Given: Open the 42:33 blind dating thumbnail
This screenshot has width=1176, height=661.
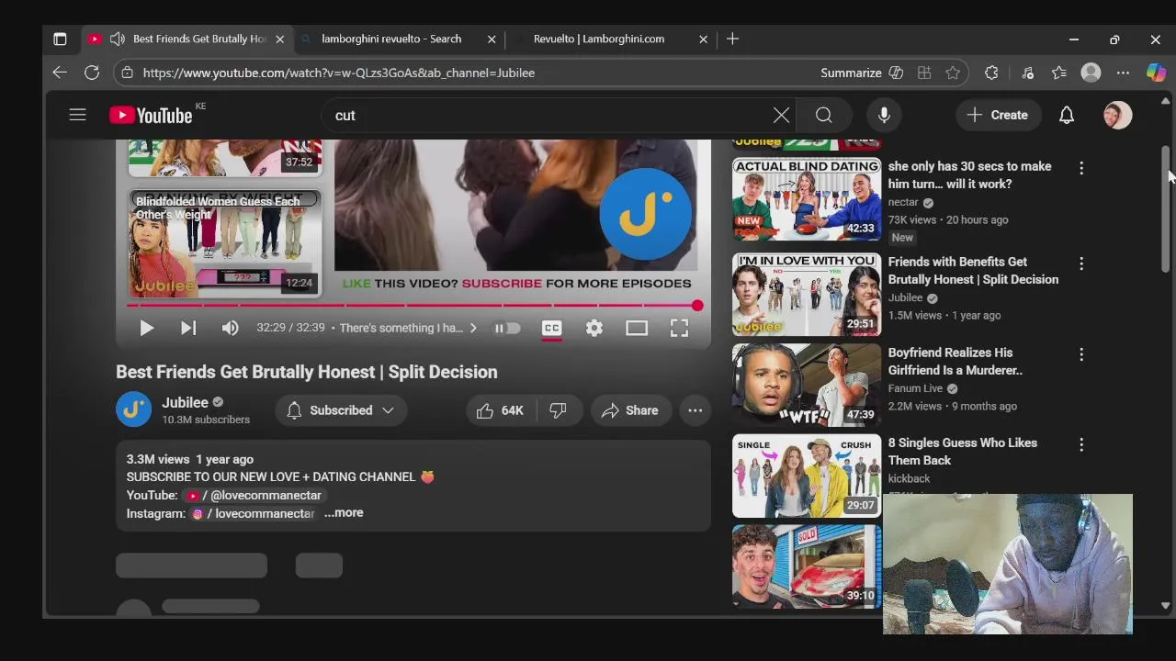Looking at the screenshot, I should [x=807, y=199].
